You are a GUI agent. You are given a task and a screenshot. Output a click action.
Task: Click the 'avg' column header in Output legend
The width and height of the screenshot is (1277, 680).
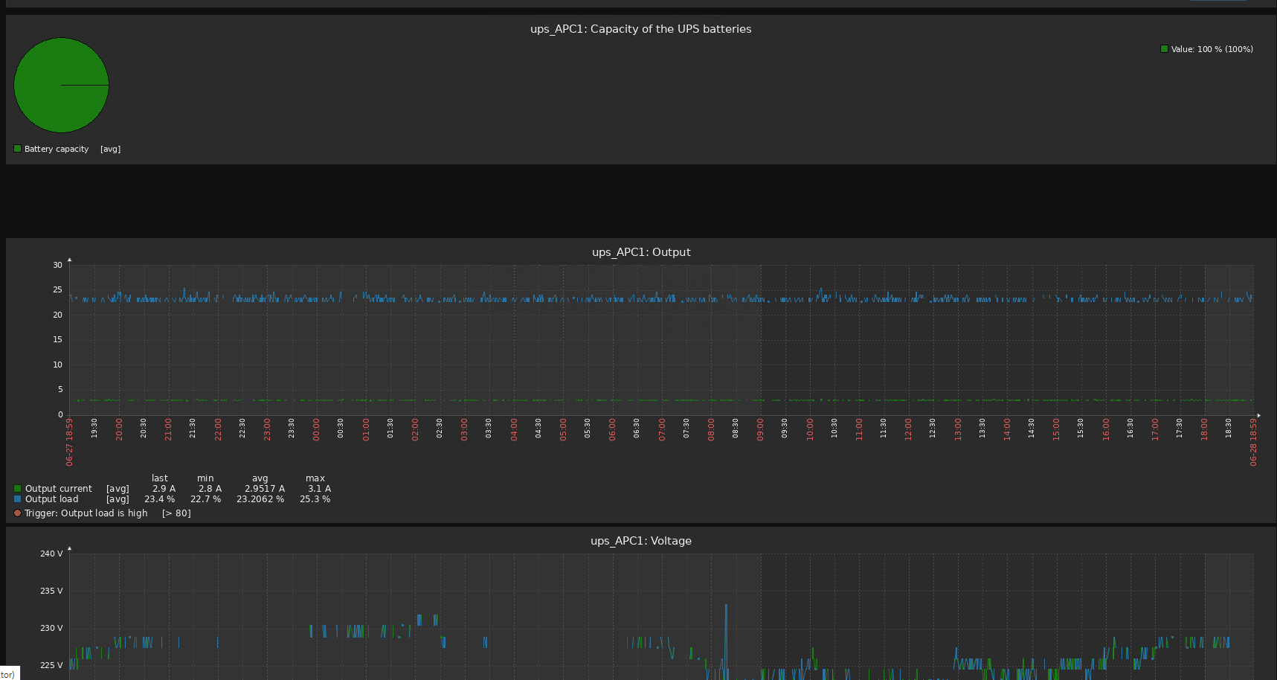tap(260, 478)
